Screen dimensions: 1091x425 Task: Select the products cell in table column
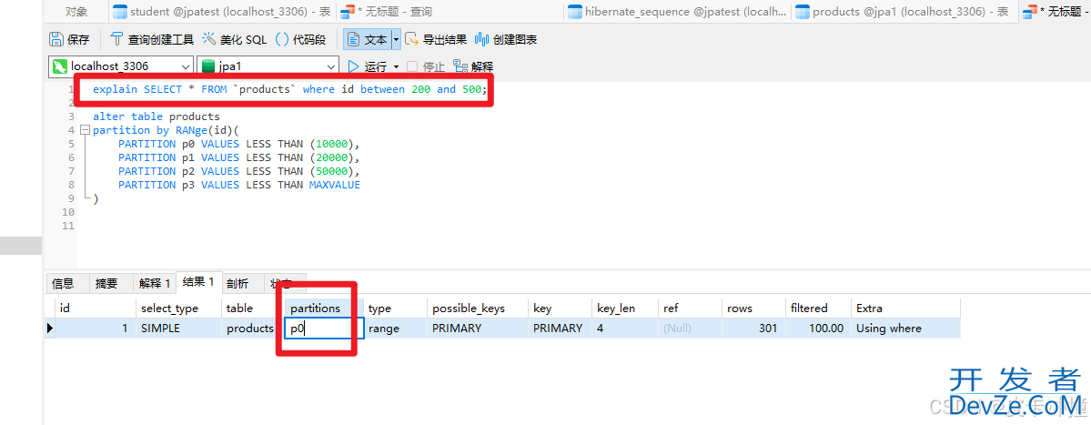(253, 329)
